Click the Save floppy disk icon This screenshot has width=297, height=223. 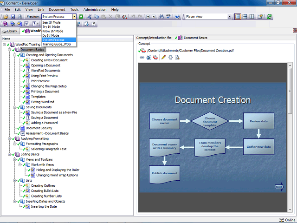coord(13,17)
